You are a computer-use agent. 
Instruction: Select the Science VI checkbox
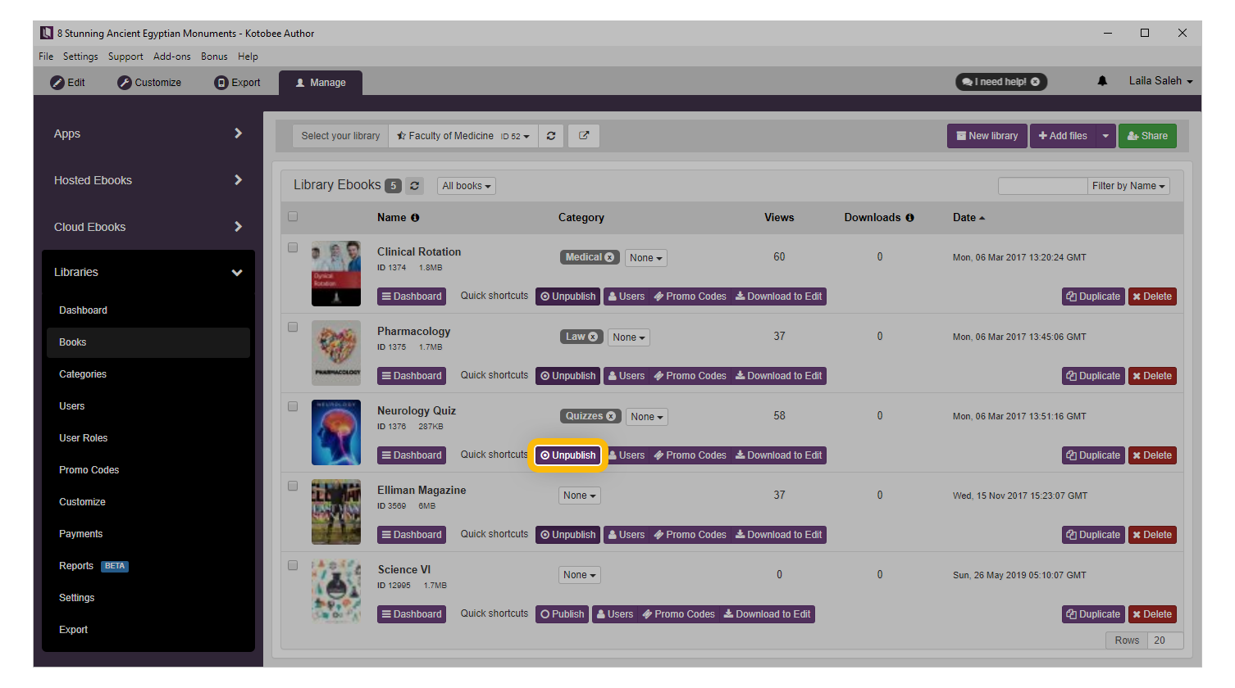click(x=293, y=565)
